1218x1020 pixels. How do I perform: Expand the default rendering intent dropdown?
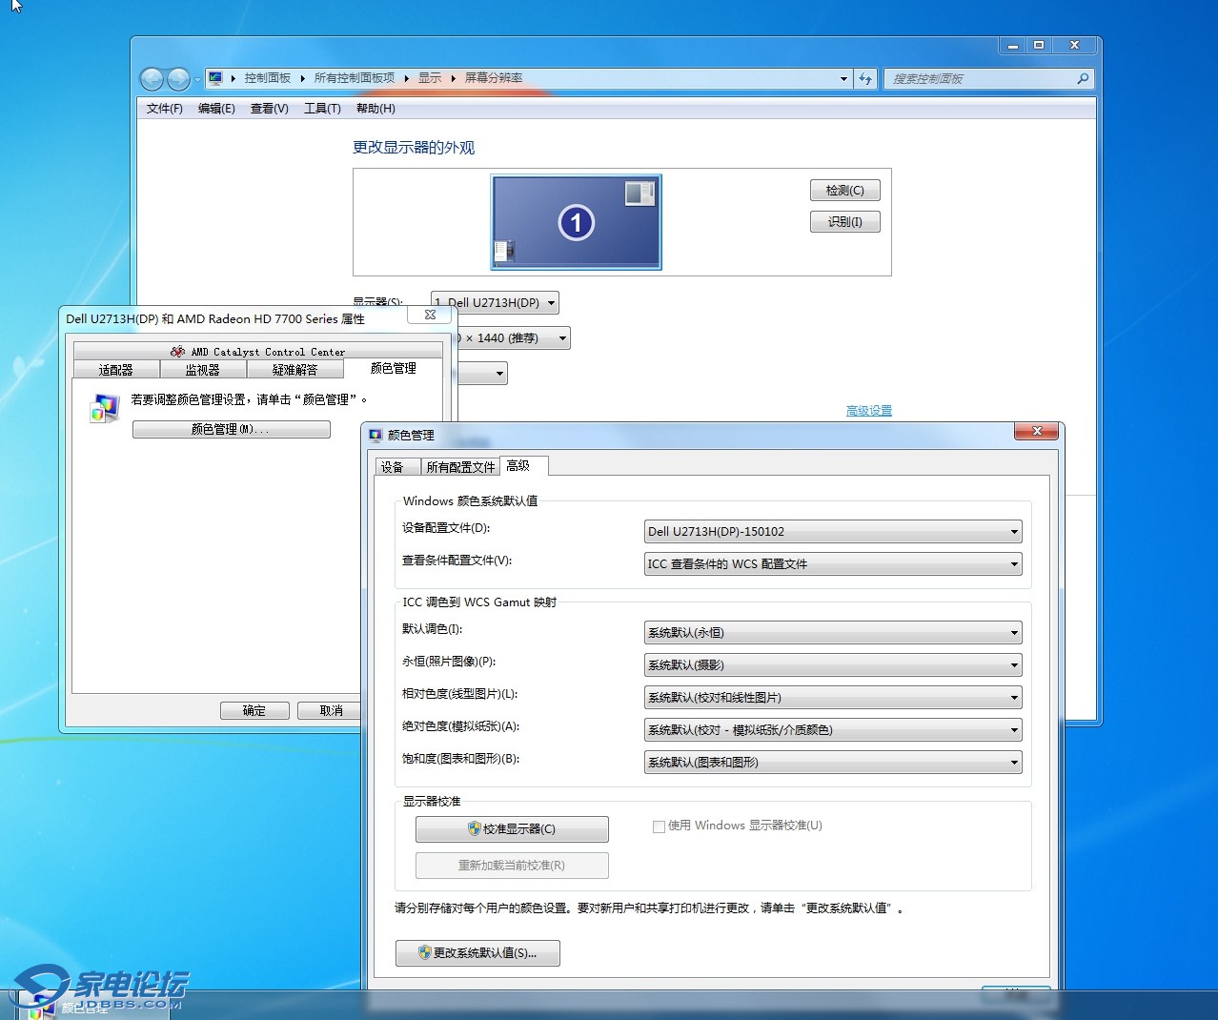click(833, 633)
